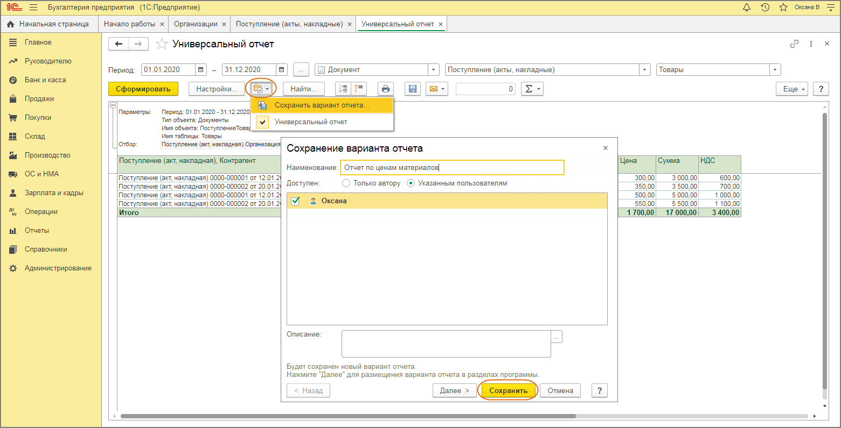Click the favorites star next to report title
The width and height of the screenshot is (841, 428).
pyautogui.click(x=161, y=44)
